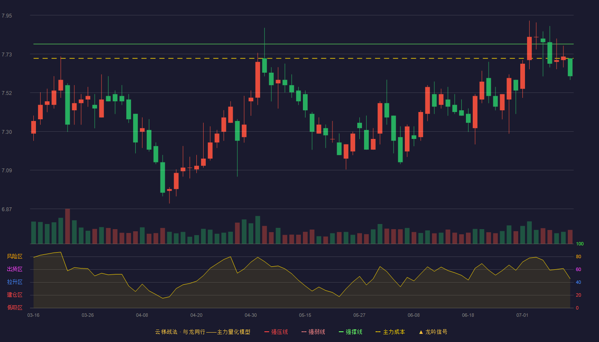
Task: Click the tallest volume bar near 03-22
Action: click(68, 226)
